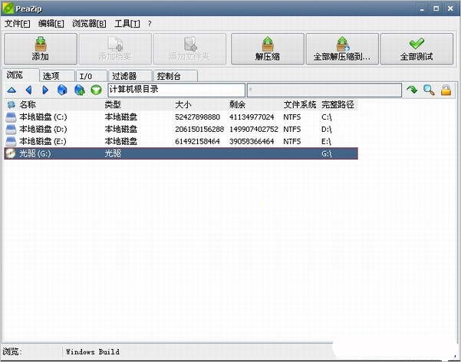This screenshot has width=461, height=362.
Task: Select the 本地磁盘 (D:) row
Action: (x=181, y=129)
